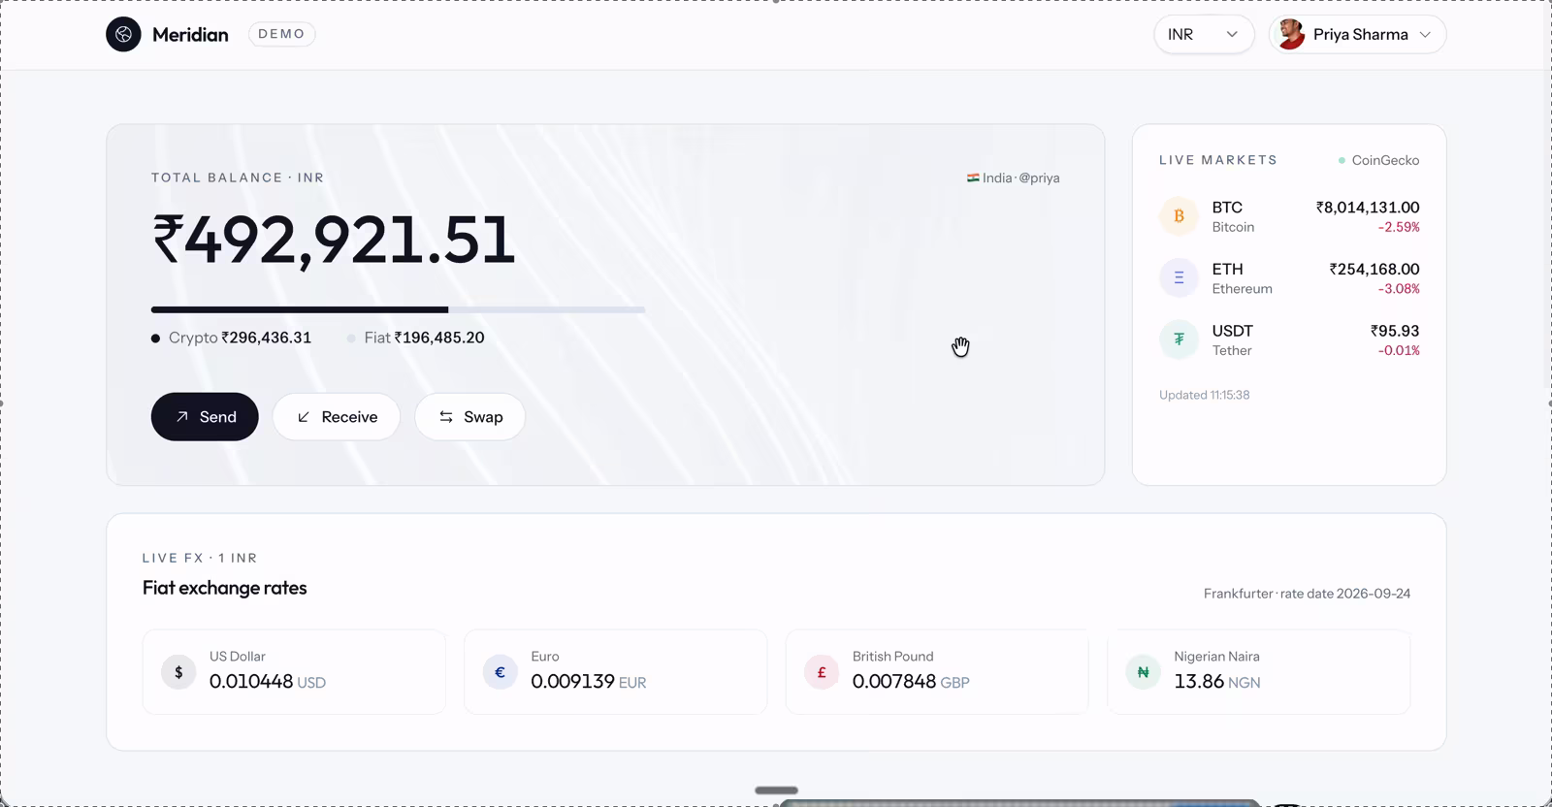This screenshot has width=1552, height=807.
Task: Click the DEMO badge
Action: [x=281, y=34]
